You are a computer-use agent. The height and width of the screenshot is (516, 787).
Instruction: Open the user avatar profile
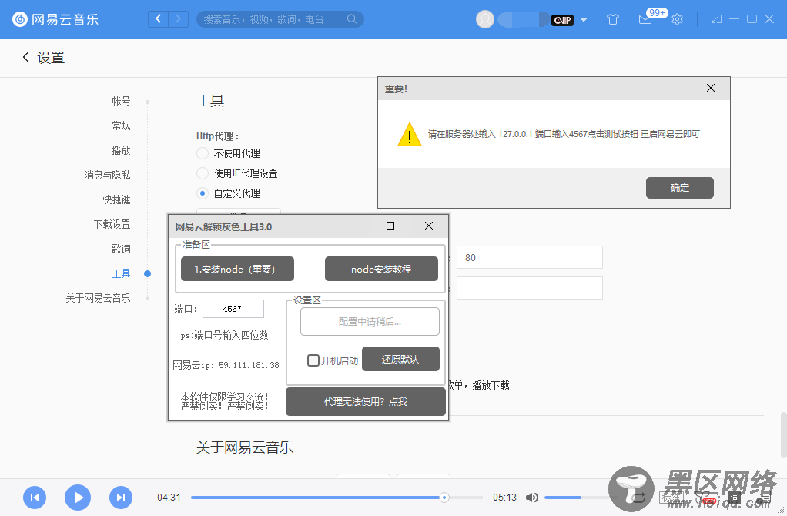(x=485, y=19)
